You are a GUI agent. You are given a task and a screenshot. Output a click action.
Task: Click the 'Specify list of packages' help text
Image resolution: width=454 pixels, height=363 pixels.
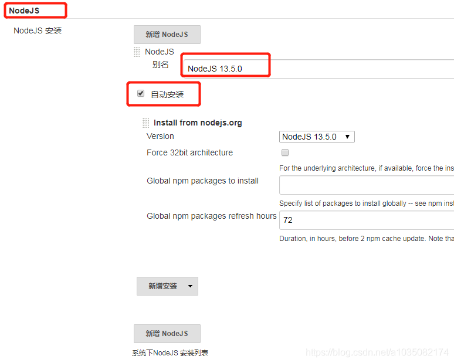367,203
